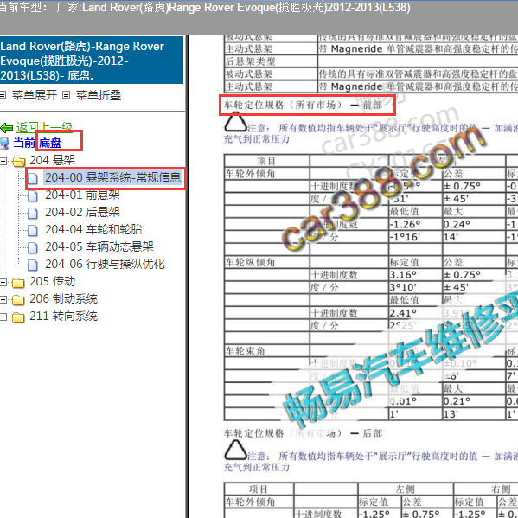This screenshot has width=518, height=518.
Task: Click 菜单展开 to expand all menus
Action: click(35, 95)
